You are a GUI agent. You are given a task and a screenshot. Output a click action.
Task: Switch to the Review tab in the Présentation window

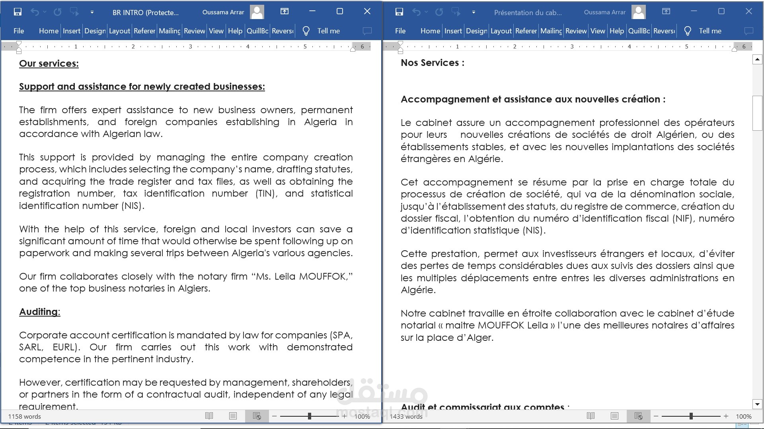point(576,31)
